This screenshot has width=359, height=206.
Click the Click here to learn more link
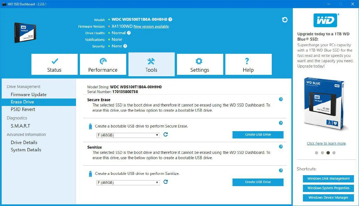326,143
